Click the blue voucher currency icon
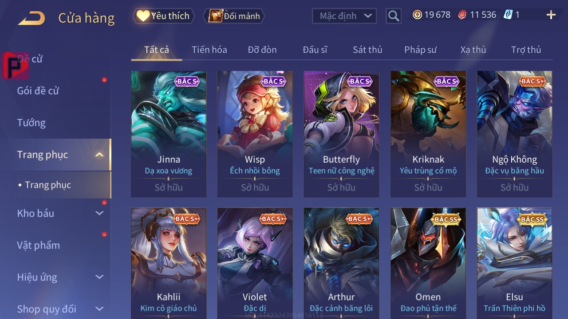This screenshot has height=319, width=568. (x=508, y=15)
